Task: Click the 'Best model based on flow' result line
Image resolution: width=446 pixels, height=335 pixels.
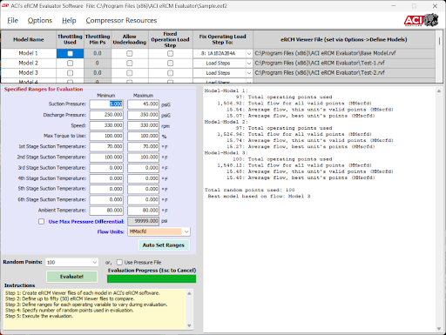Action: (259, 197)
